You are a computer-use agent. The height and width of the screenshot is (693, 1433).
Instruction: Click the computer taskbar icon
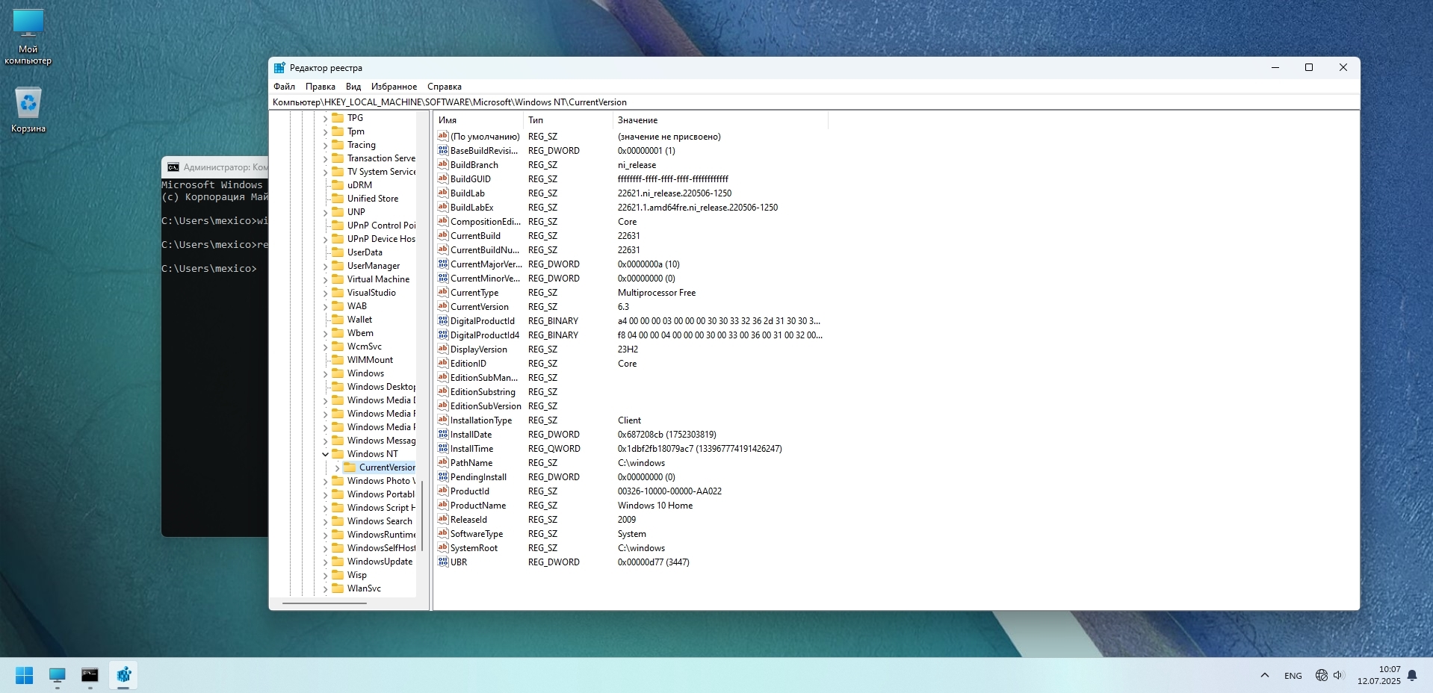(x=58, y=675)
